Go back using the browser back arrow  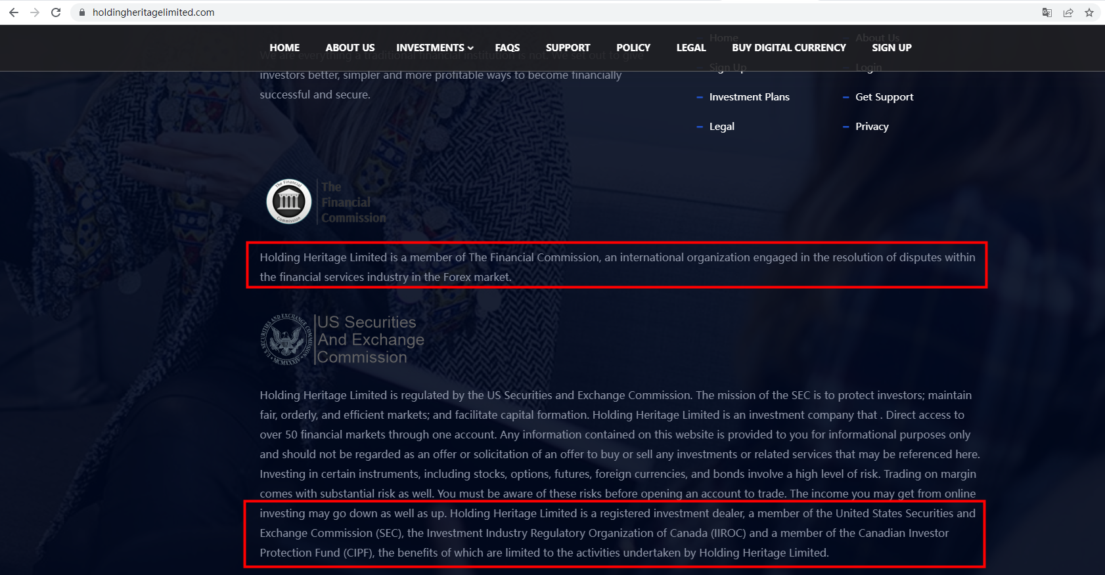pyautogui.click(x=14, y=12)
